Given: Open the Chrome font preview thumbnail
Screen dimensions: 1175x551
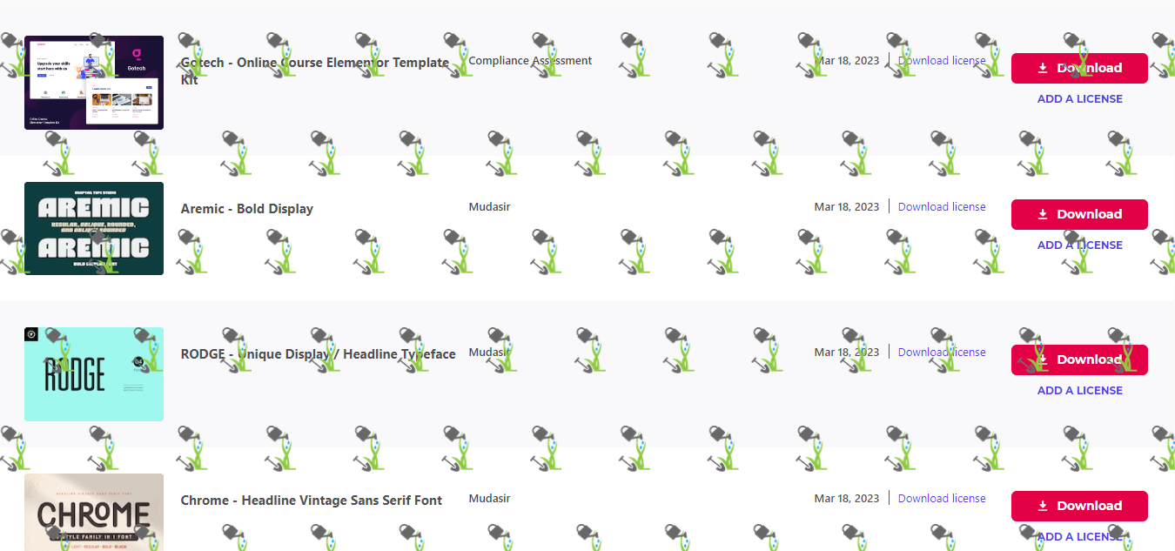Looking at the screenshot, I should [x=94, y=513].
